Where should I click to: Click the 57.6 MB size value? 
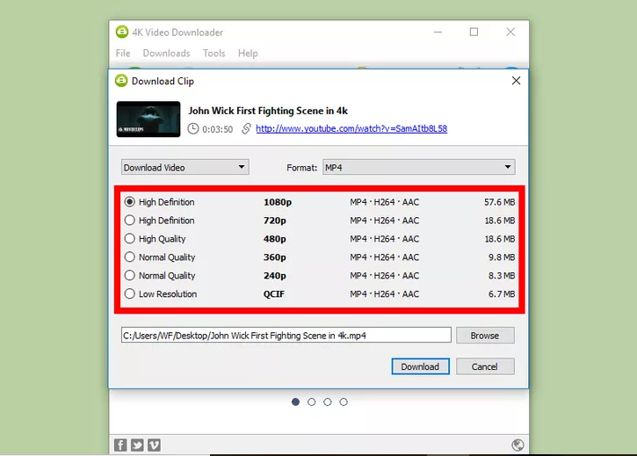point(499,202)
